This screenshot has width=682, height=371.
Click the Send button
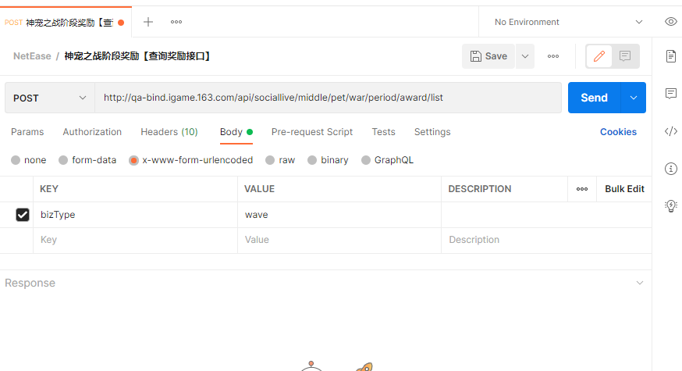pyautogui.click(x=594, y=98)
